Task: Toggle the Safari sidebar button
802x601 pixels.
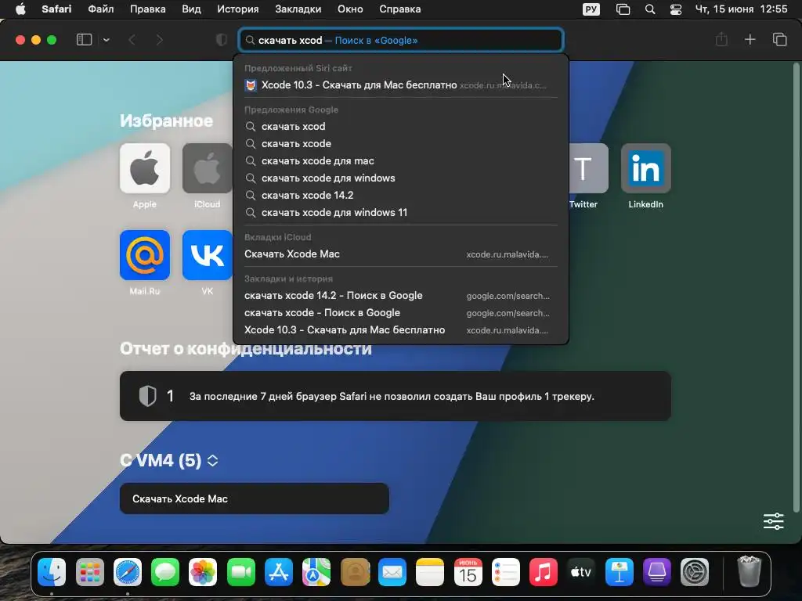Action: point(84,40)
